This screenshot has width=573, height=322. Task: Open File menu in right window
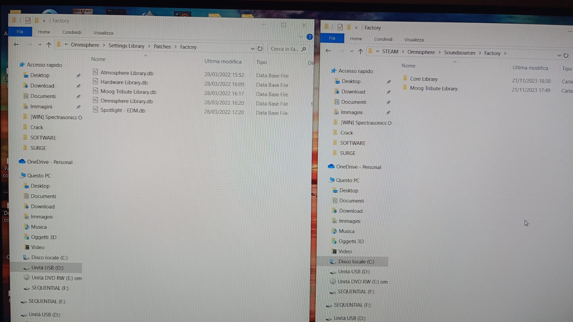click(x=332, y=38)
